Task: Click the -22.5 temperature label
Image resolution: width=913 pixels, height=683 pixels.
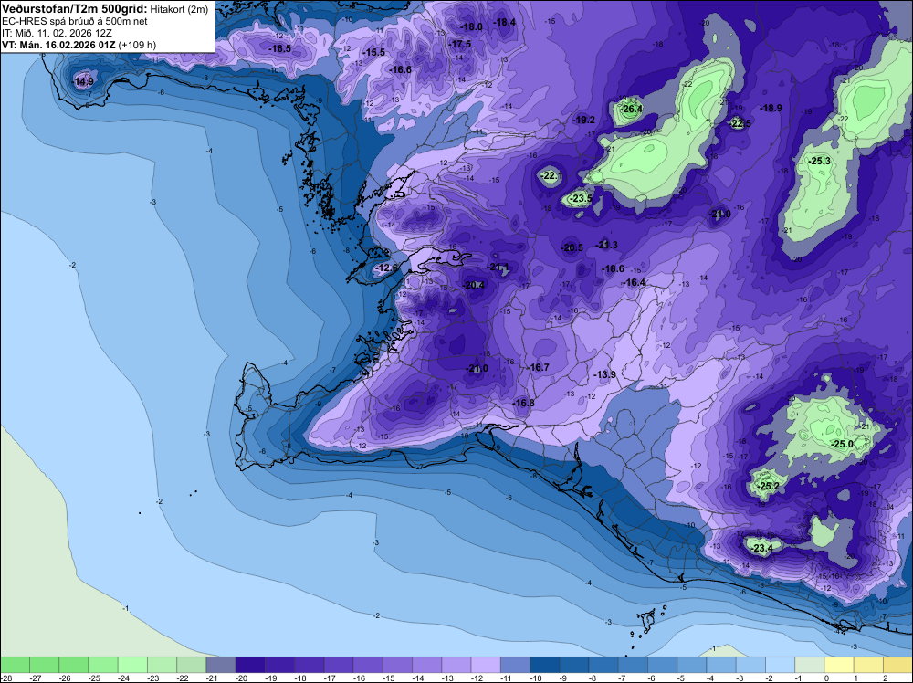Action: pos(740,123)
